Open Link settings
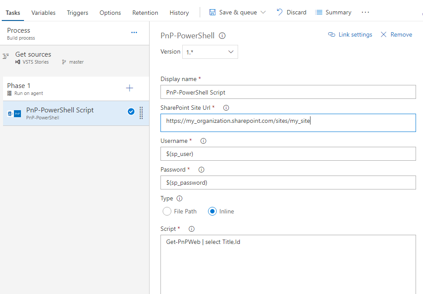The height and width of the screenshot is (294, 423). pyautogui.click(x=355, y=34)
